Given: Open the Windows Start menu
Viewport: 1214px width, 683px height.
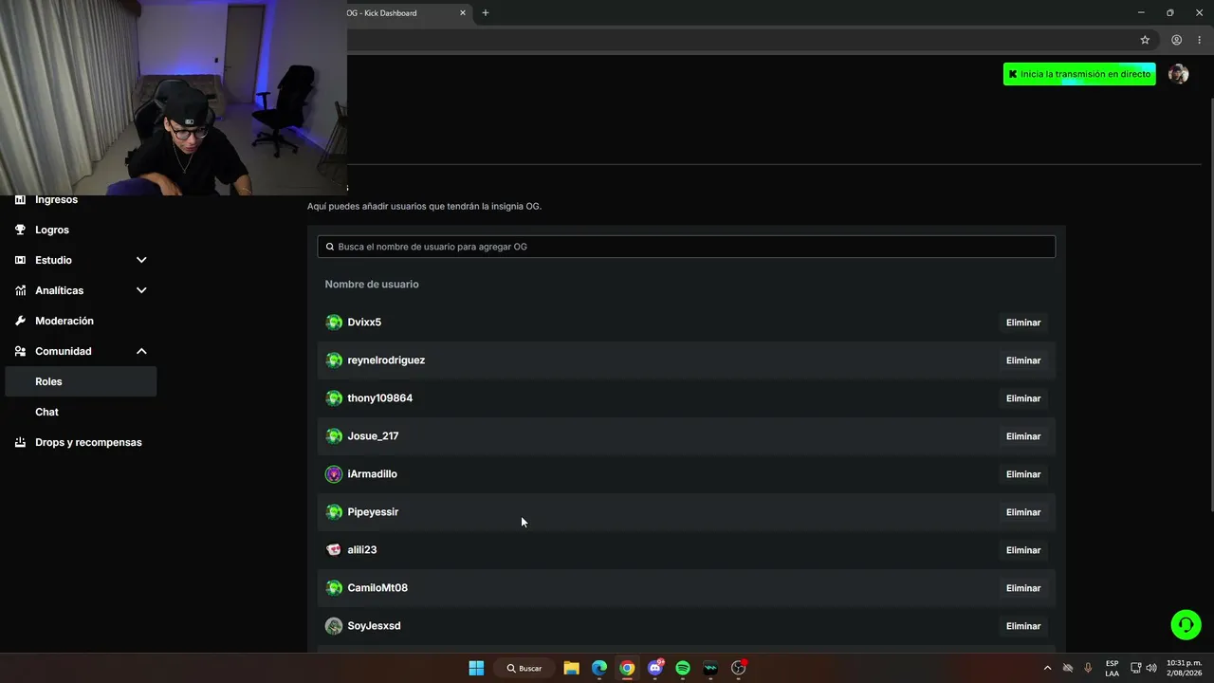Looking at the screenshot, I should [x=476, y=668].
